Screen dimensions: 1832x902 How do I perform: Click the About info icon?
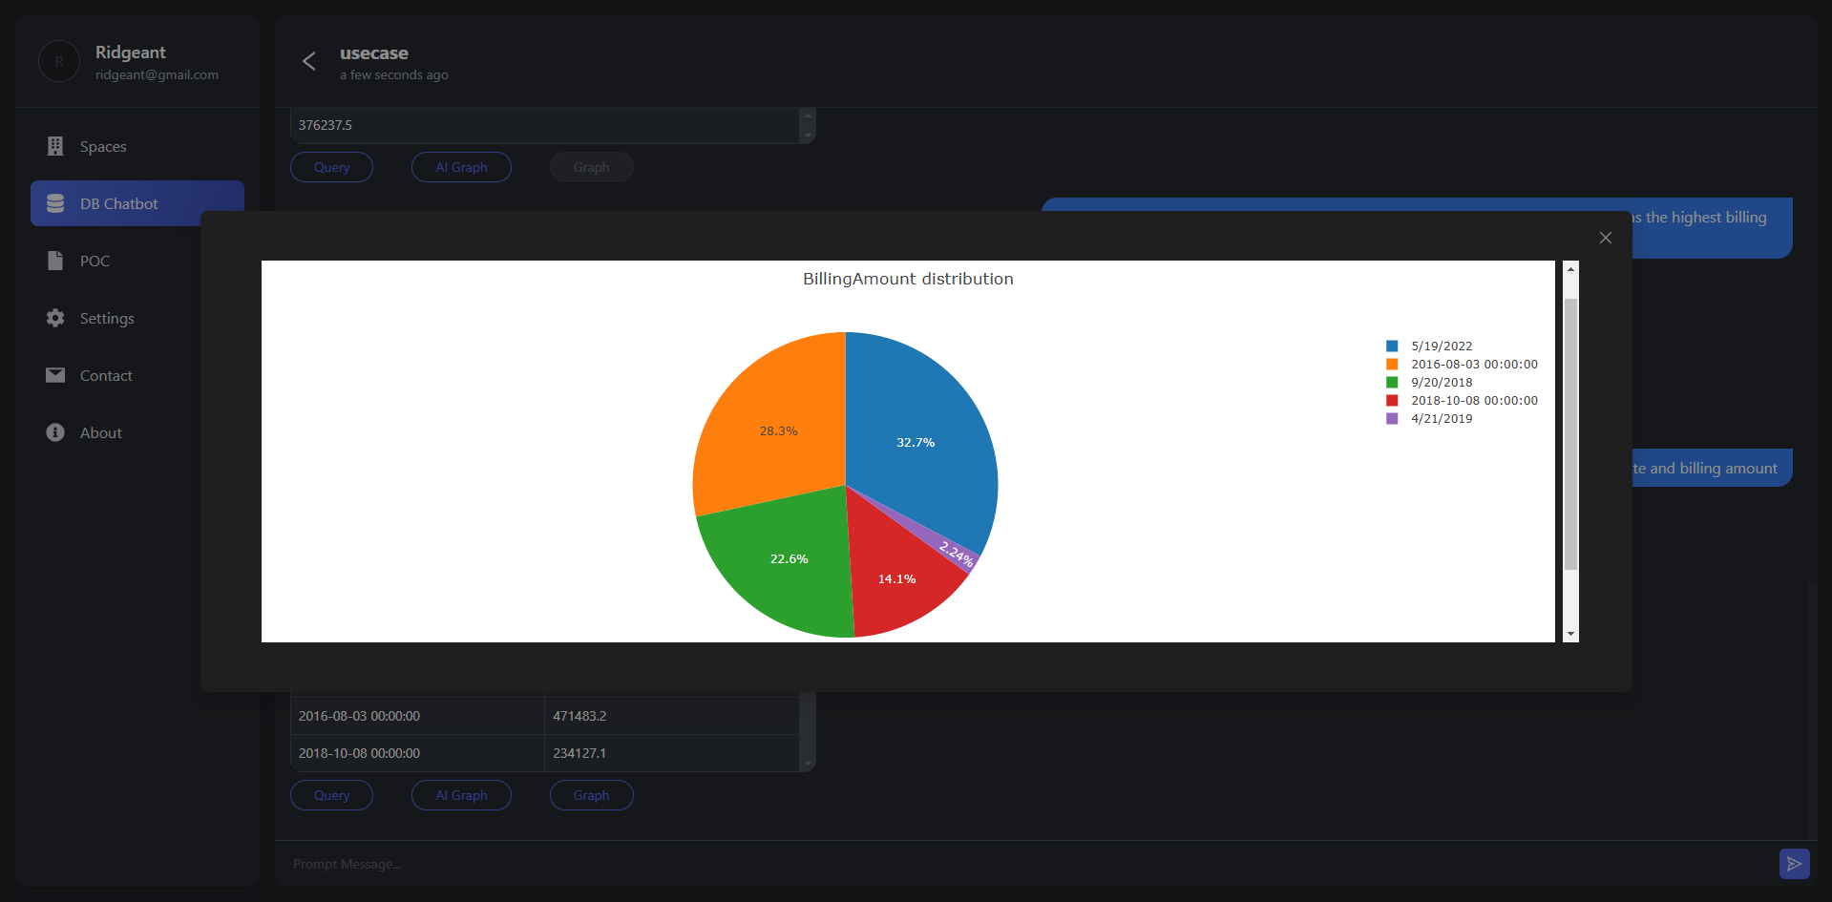click(55, 432)
